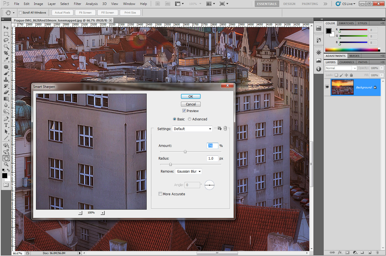Viewport: 386px width, 256px height.
Task: Click OK in the Smart Sharpen dialog
Action: click(191, 96)
